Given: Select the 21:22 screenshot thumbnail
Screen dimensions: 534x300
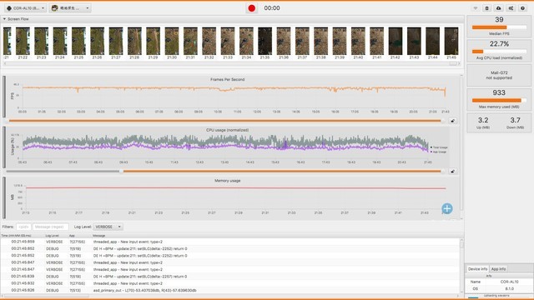Looking at the screenshot, I should click(23, 41).
